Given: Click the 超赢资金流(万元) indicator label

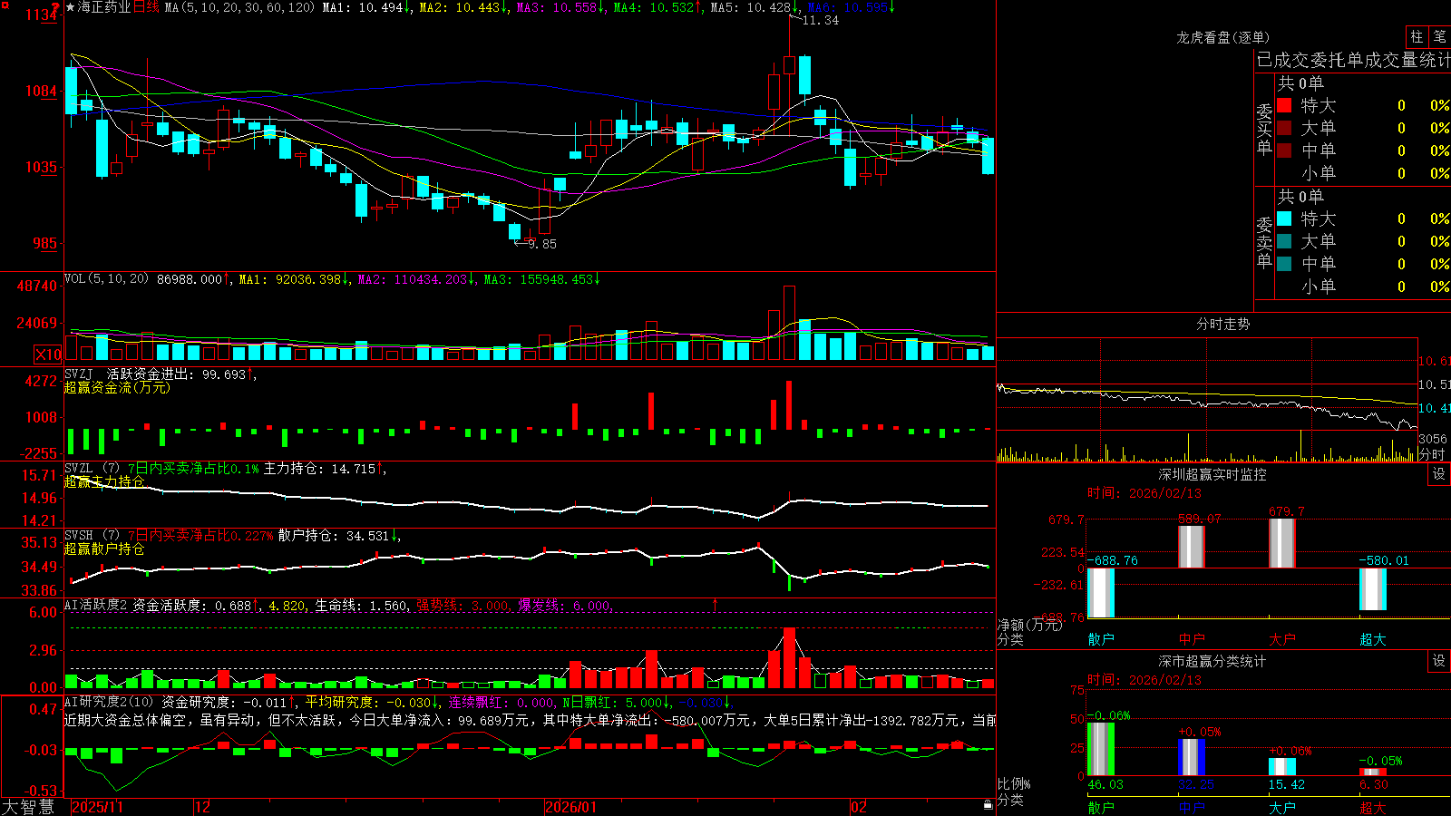Looking at the screenshot, I should pos(117,387).
